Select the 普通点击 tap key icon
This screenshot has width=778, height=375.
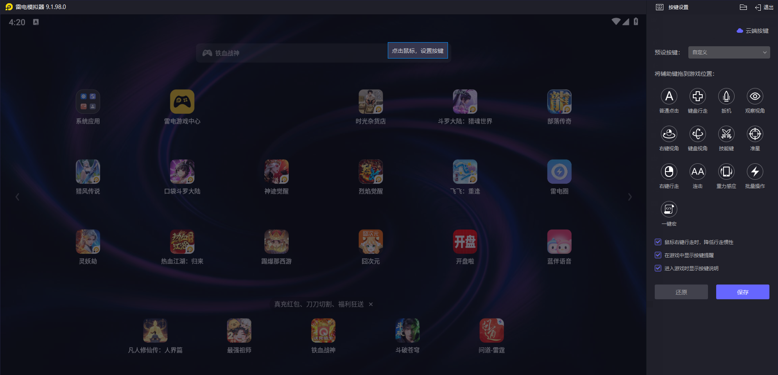tap(669, 96)
